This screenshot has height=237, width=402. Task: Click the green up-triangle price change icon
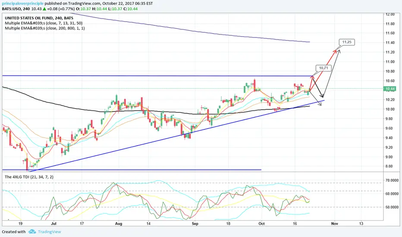coord(44,9)
